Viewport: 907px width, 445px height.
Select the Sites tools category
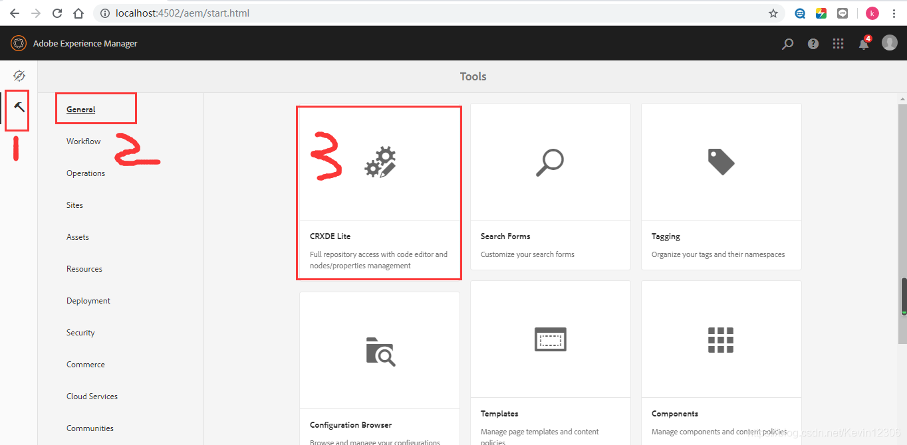pyautogui.click(x=74, y=205)
